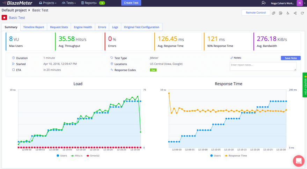Open the Reports dropdown menu

point(89,3)
